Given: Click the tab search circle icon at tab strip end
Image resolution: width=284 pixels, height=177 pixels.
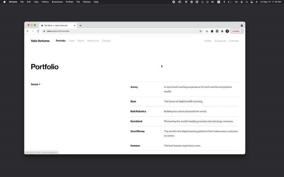Looking at the screenshot, I should 242,25.
